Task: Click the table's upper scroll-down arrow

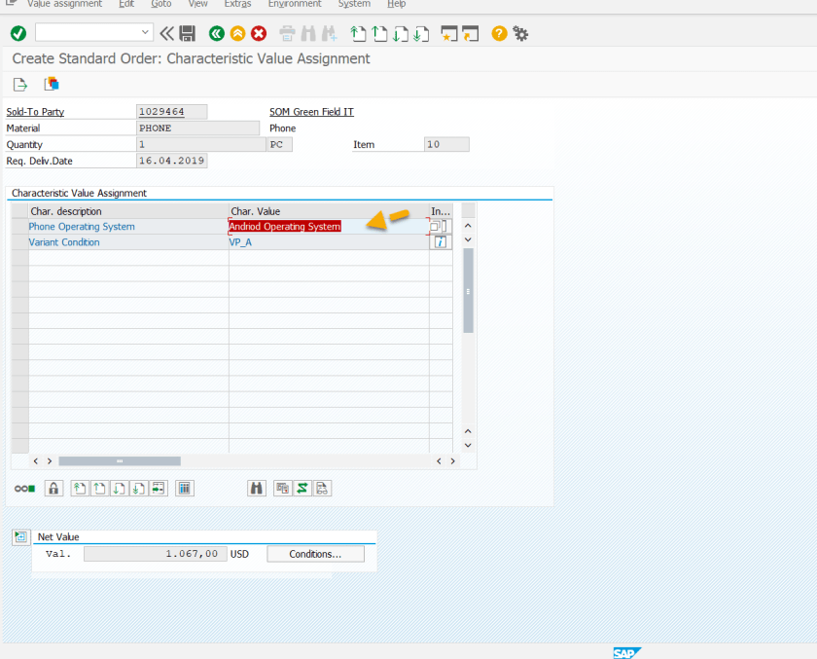Action: tap(468, 239)
